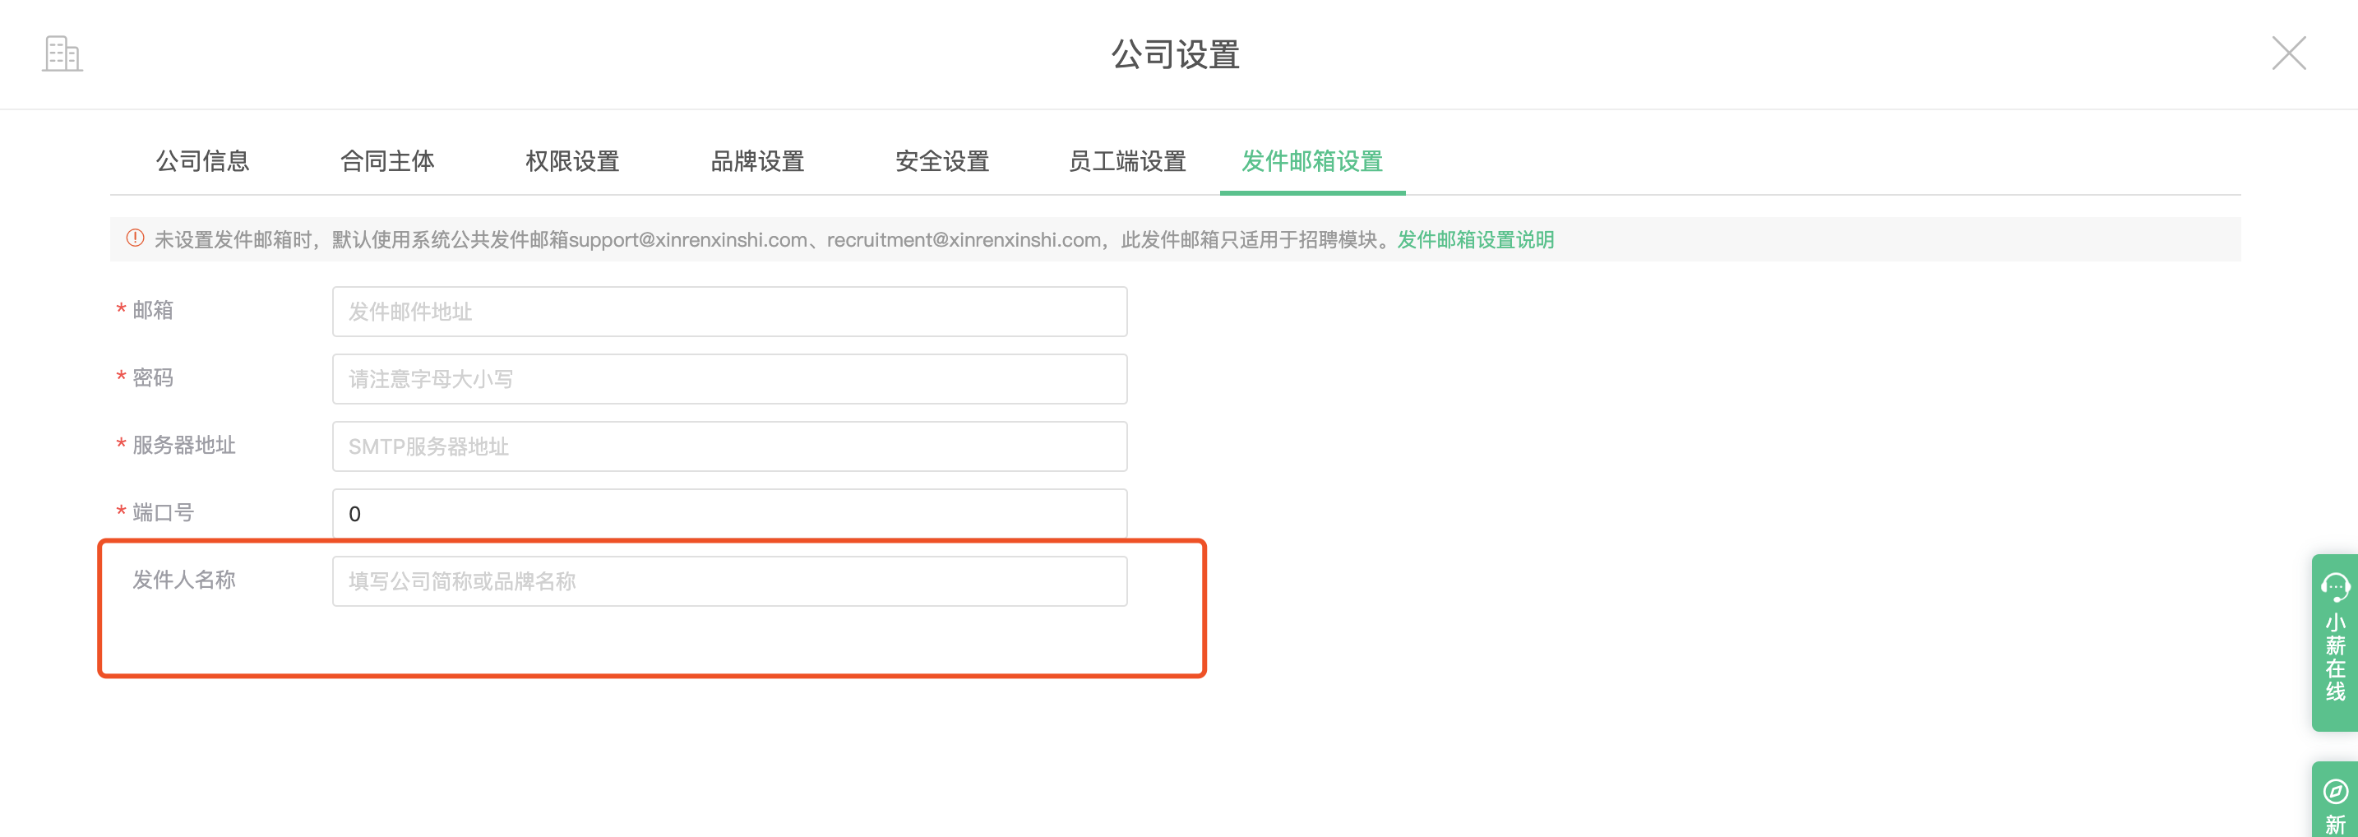Focus the 发件人名称 input field
Viewport: 2358px width, 837px height.
click(729, 580)
